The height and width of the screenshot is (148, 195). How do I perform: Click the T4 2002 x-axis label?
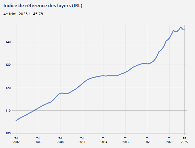pyautogui.click(x=16, y=140)
